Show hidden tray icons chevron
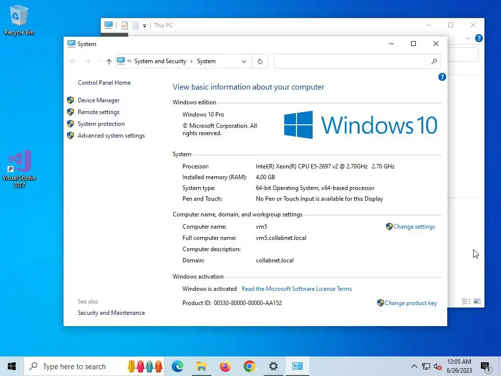Viewport: 501px width, 376px height. (x=414, y=366)
